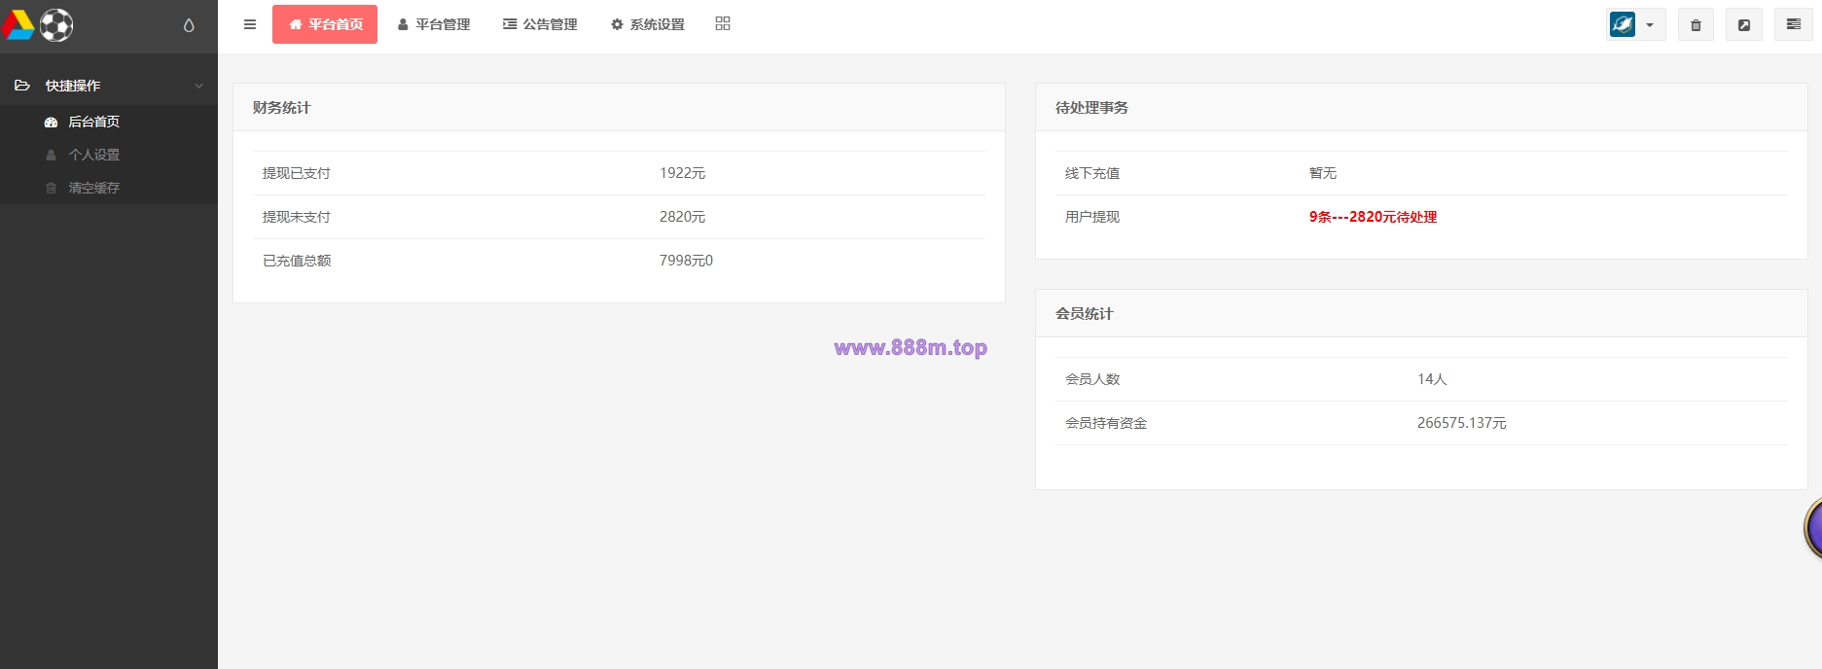Click the water drop theme icon
The image size is (1822, 669).
tap(189, 25)
